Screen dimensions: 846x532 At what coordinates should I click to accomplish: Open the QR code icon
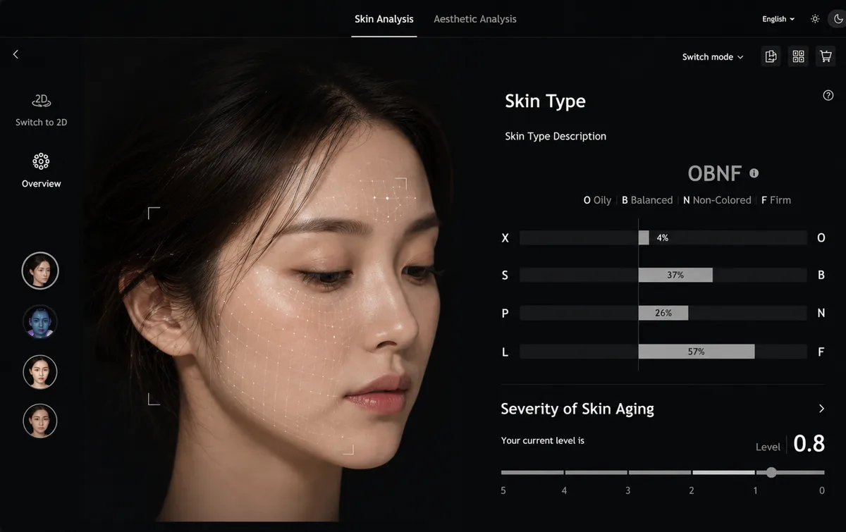pos(798,57)
